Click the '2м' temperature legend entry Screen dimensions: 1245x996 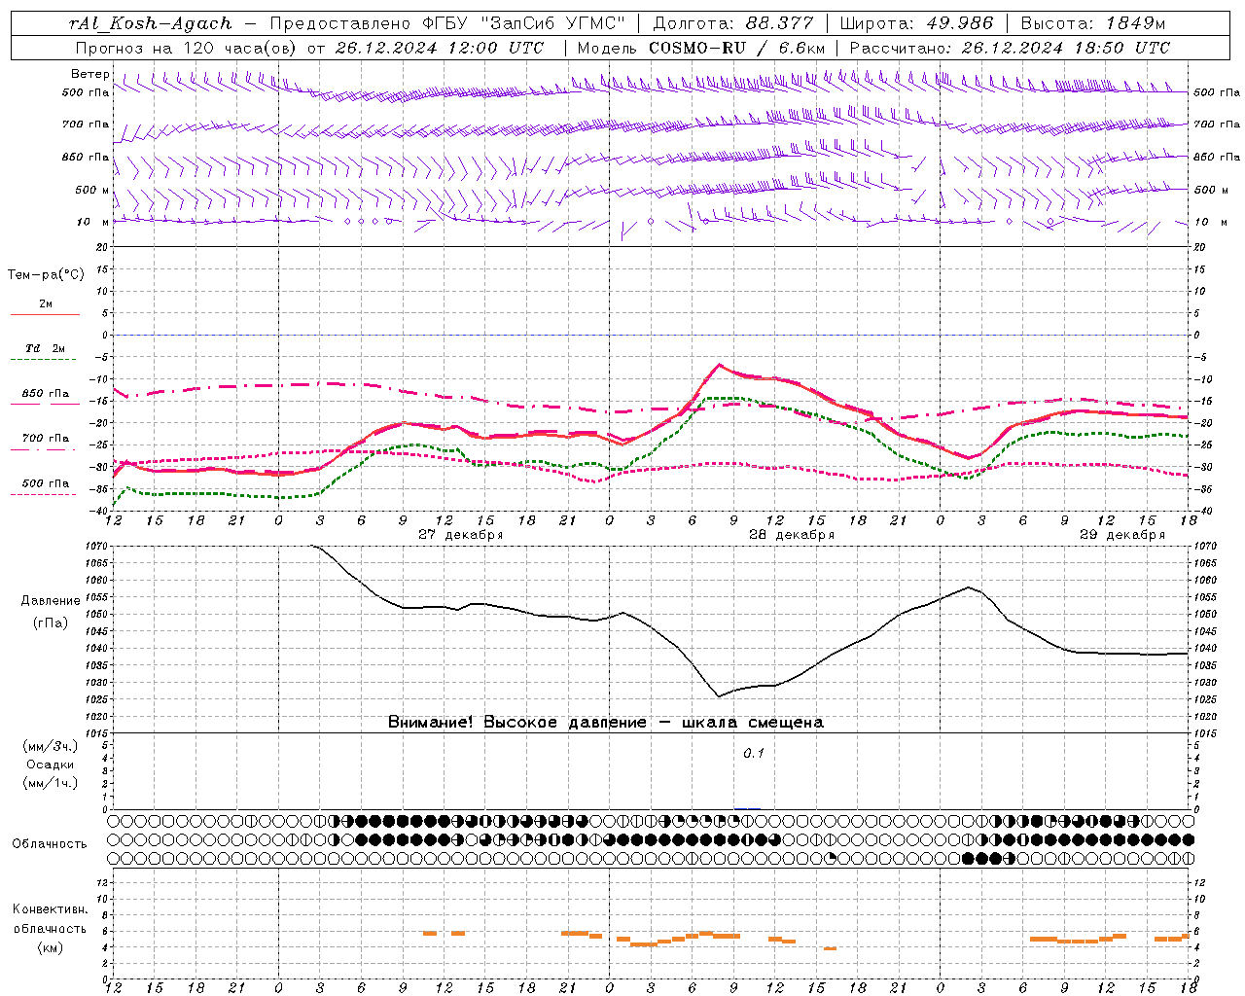[46, 303]
